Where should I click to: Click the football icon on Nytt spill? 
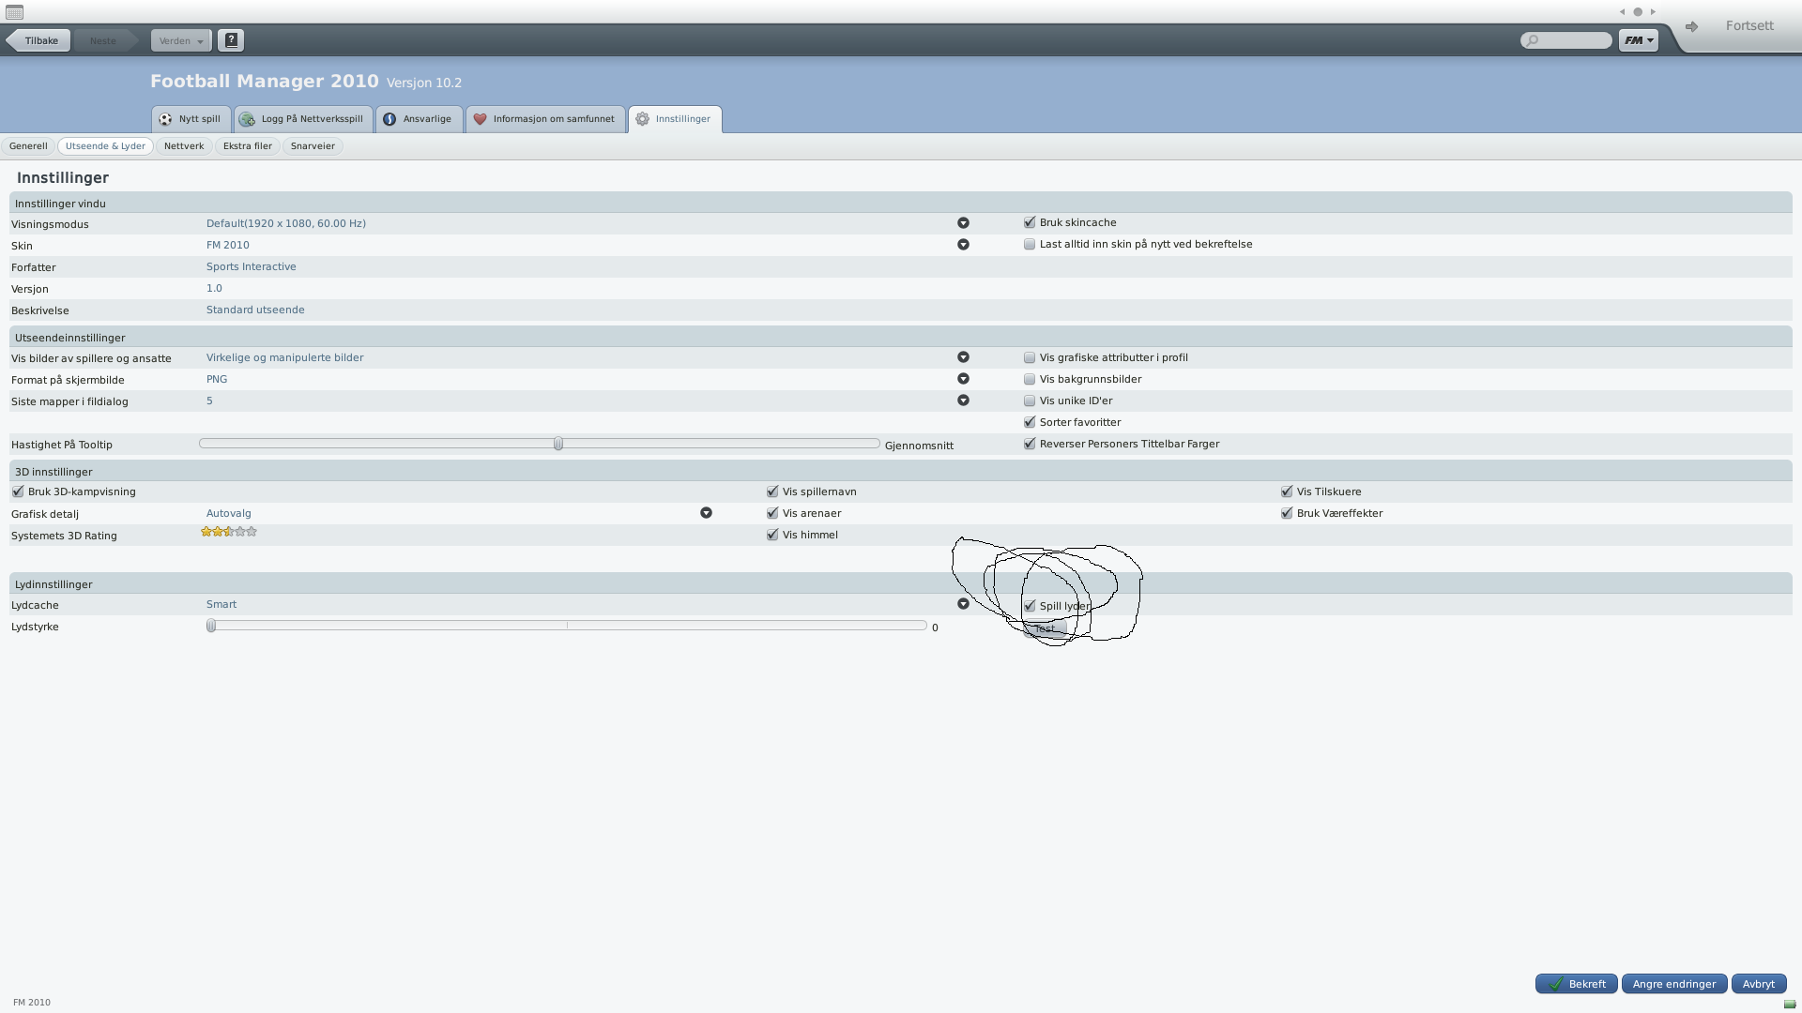point(165,119)
